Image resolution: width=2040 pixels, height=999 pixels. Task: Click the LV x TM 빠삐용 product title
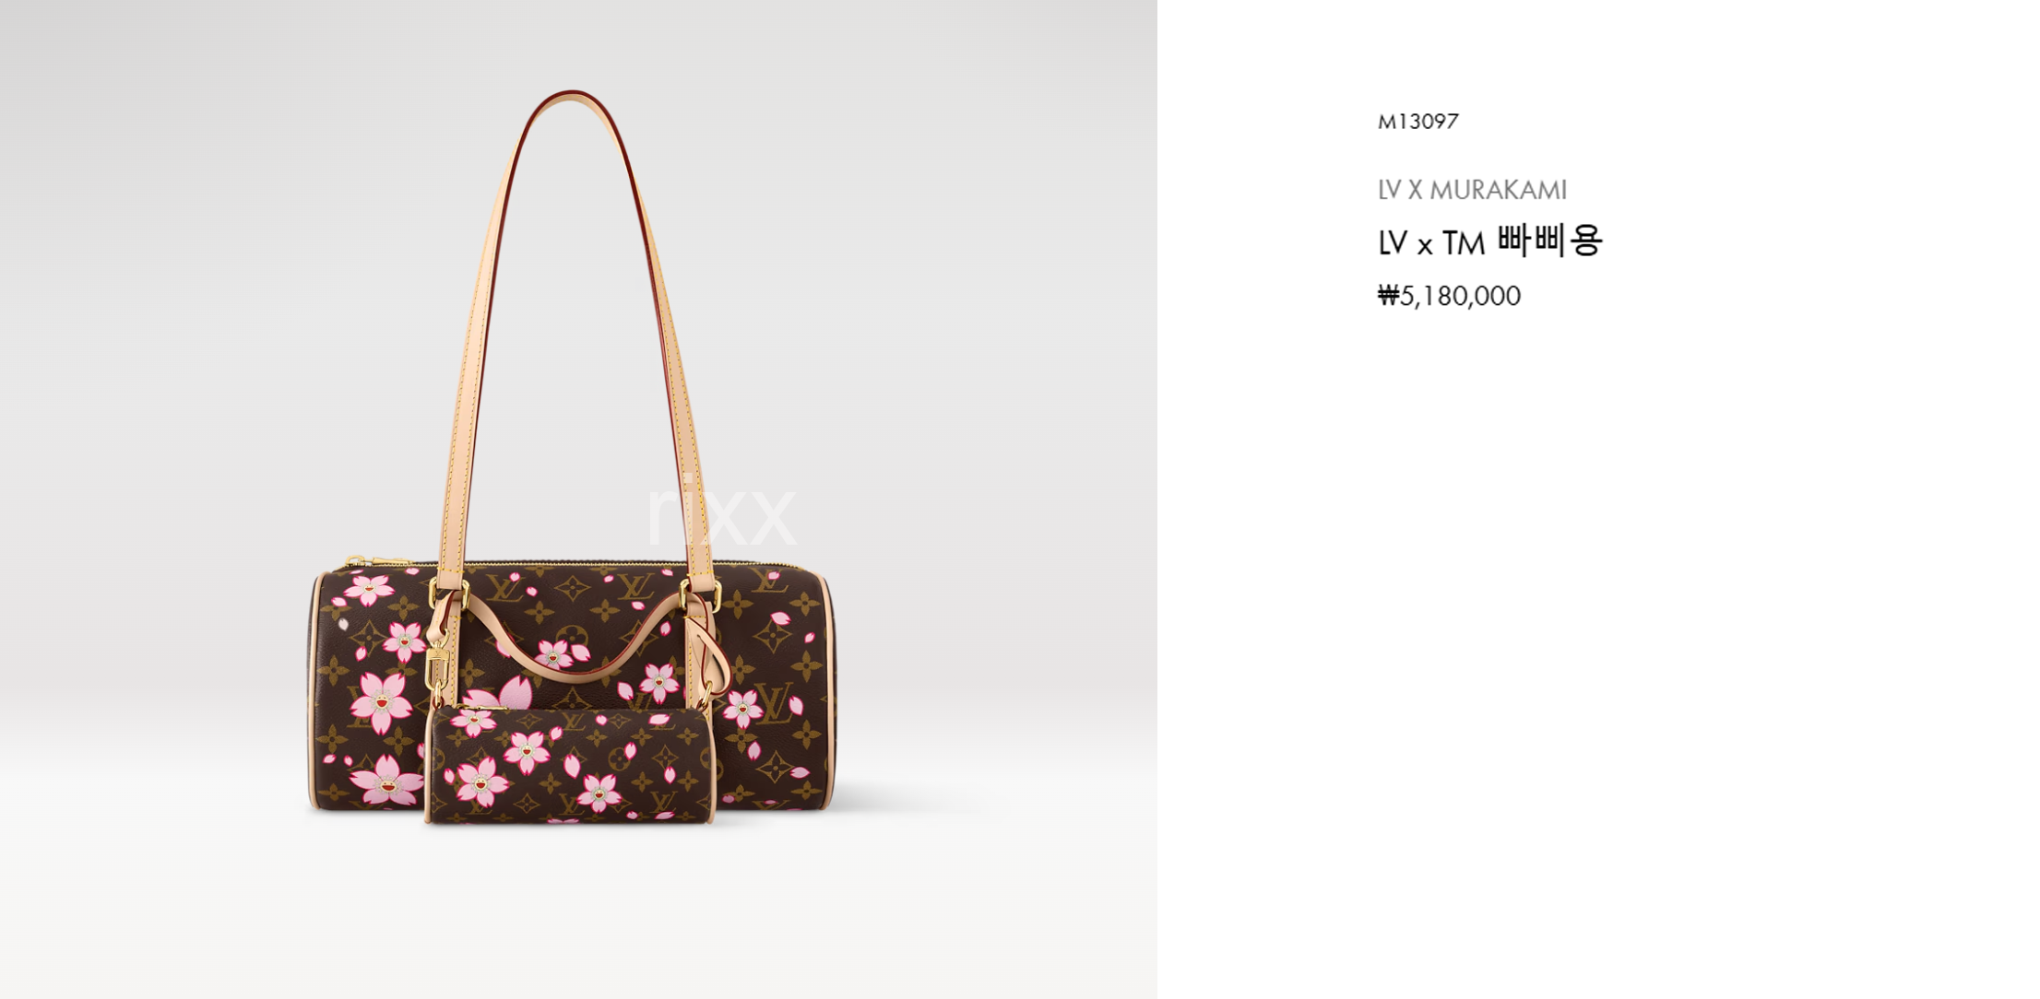pyautogui.click(x=1490, y=241)
